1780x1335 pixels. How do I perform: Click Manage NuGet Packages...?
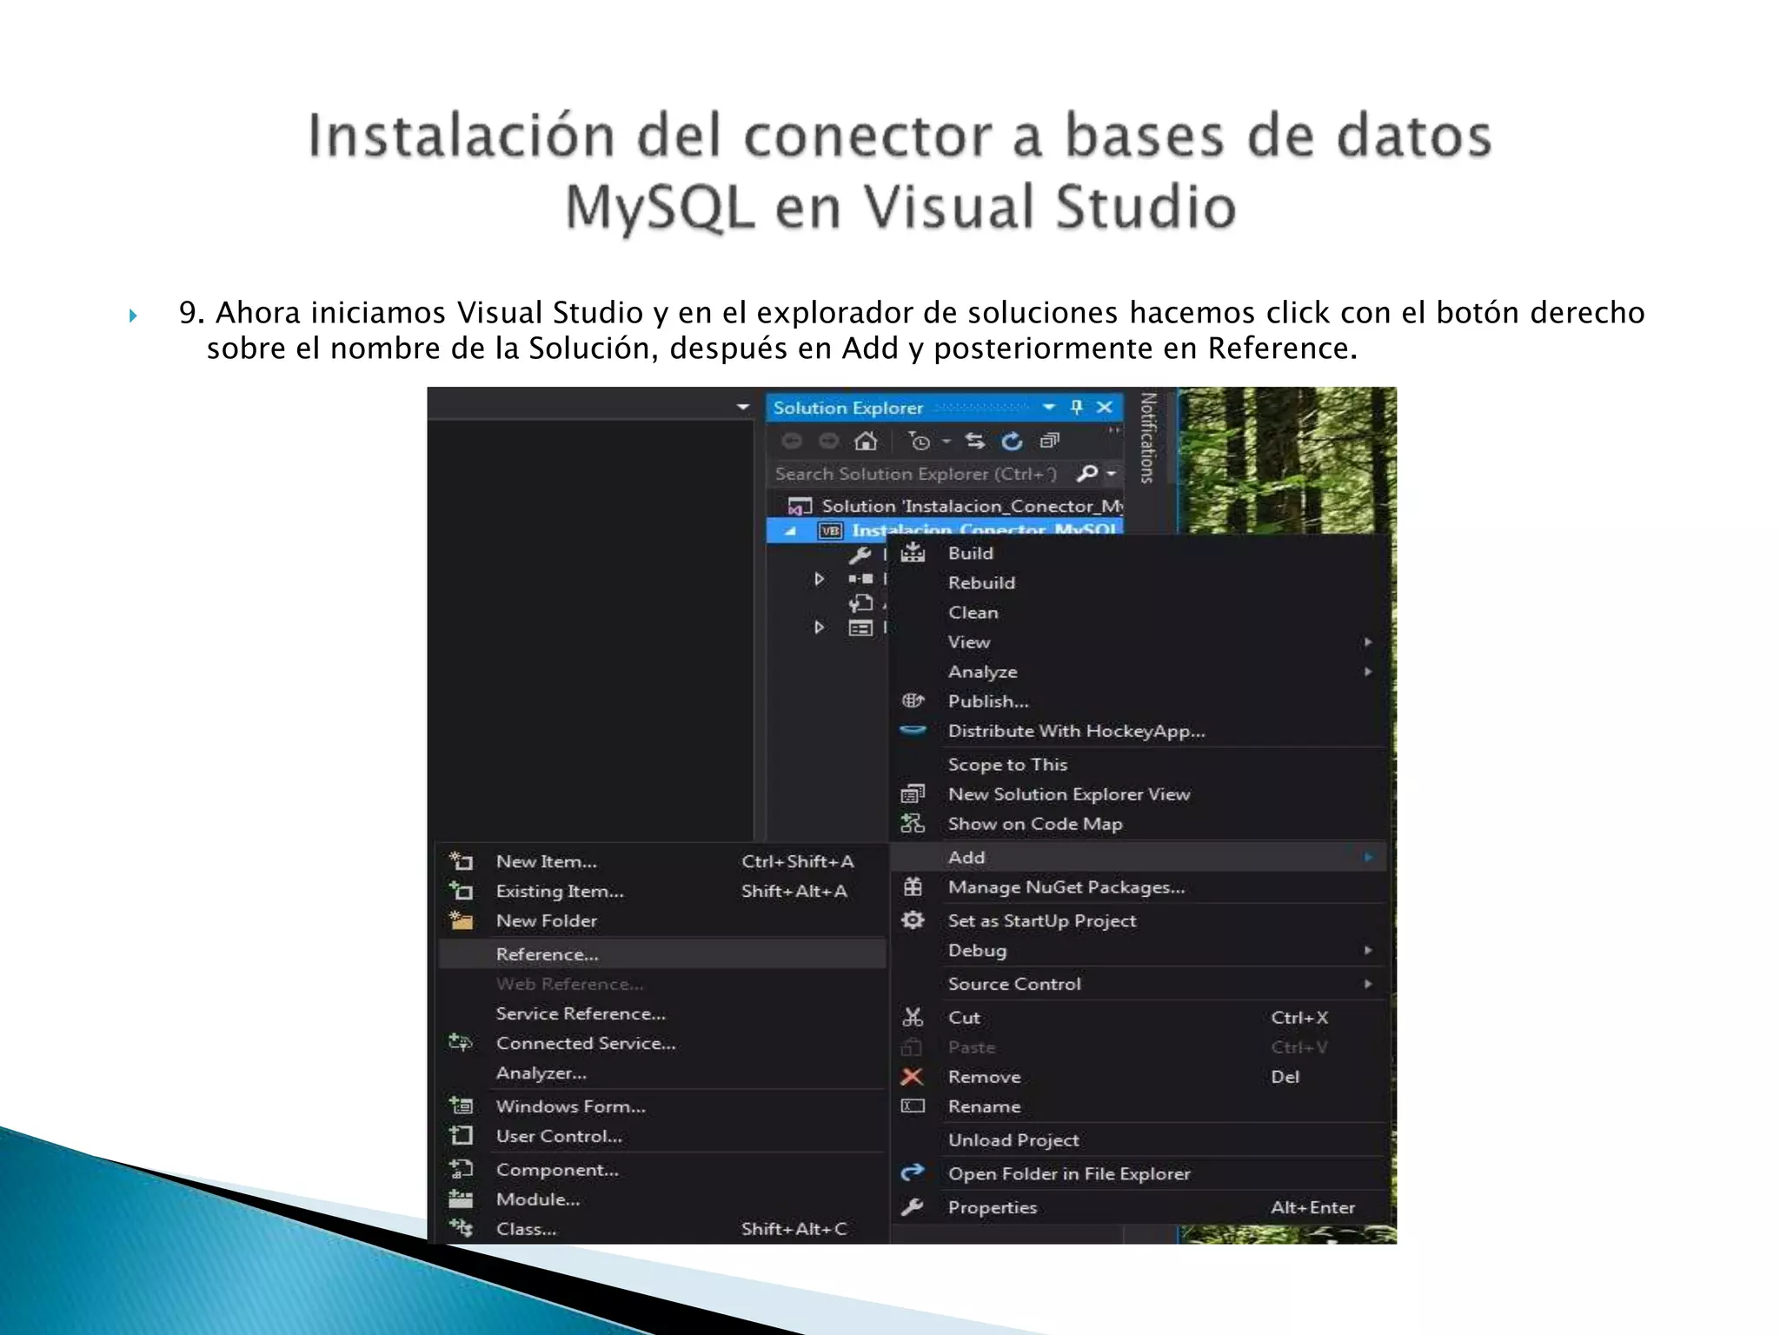click(x=1139, y=887)
